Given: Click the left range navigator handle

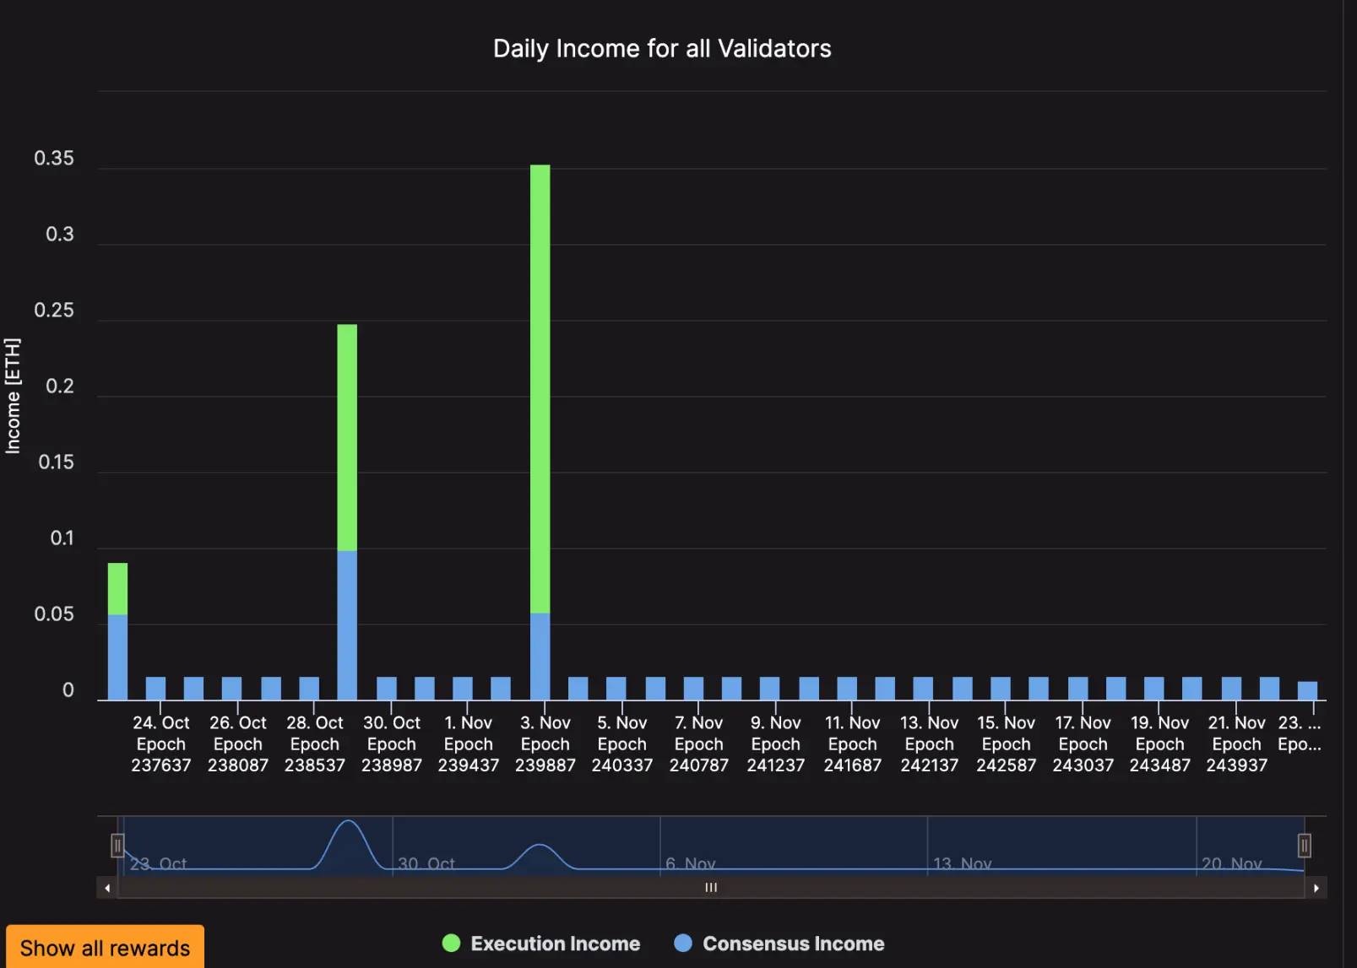Looking at the screenshot, I should pos(117,845).
